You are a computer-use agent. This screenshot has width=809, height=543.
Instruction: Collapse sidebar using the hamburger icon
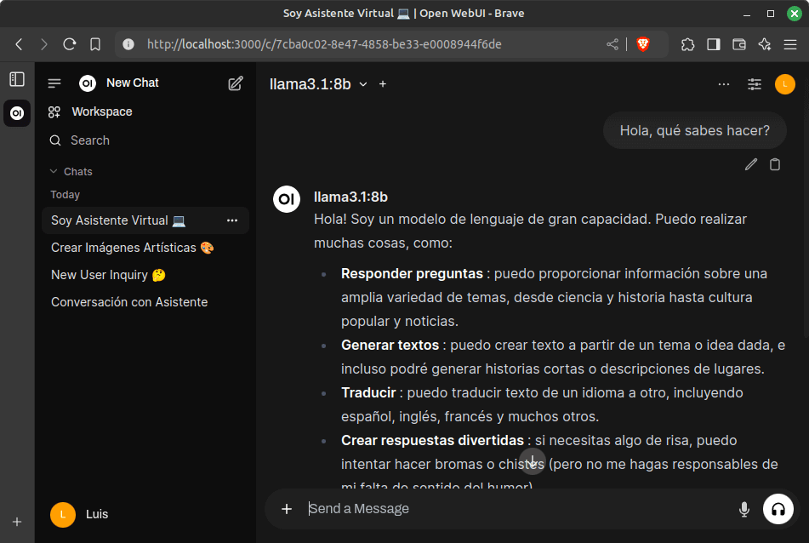(54, 83)
